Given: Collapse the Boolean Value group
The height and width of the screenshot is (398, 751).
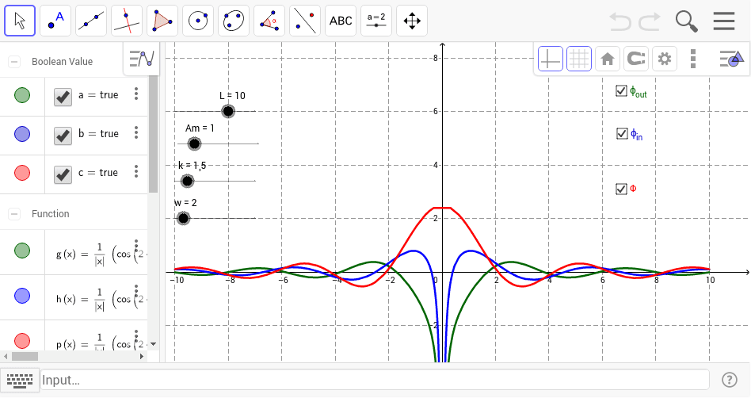Looking at the screenshot, I should tap(14, 62).
